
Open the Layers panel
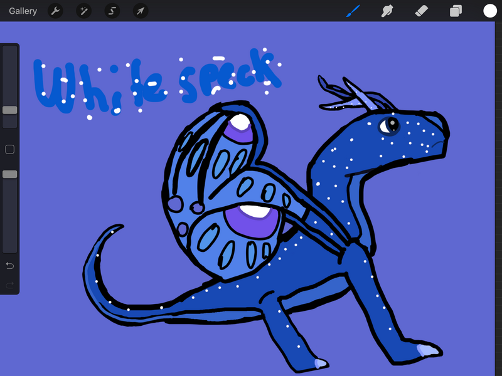[x=456, y=11]
